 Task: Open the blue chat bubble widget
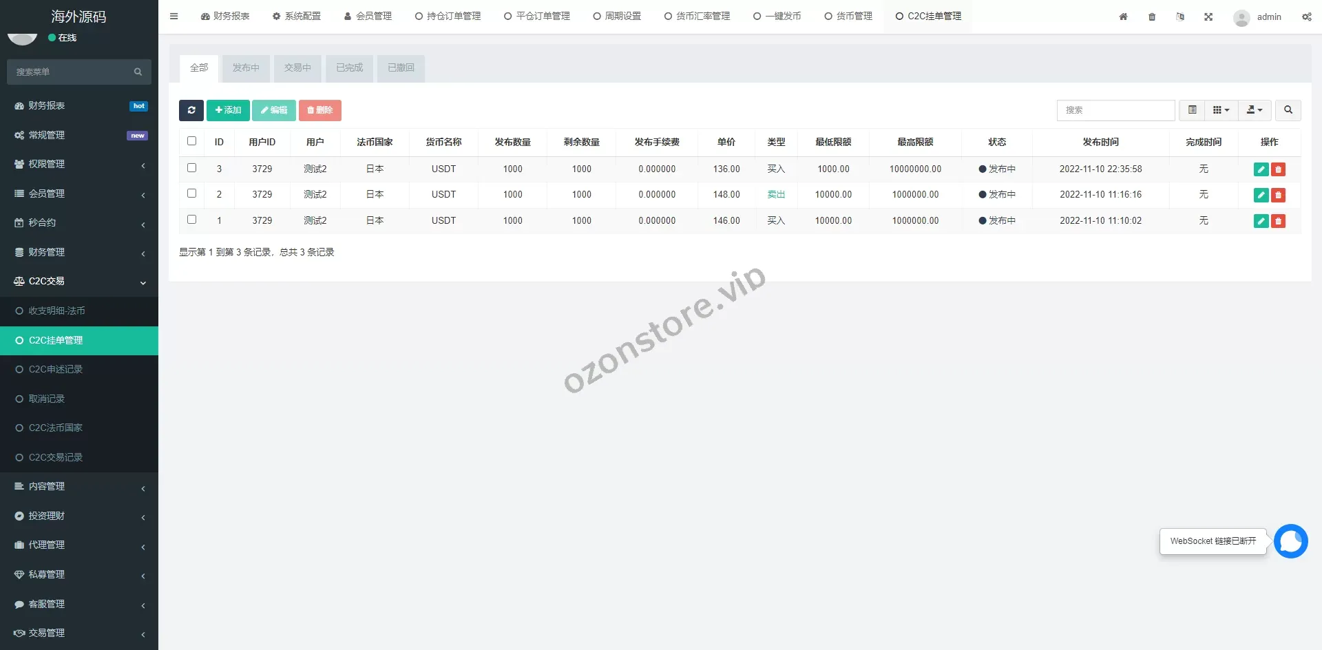click(1290, 541)
